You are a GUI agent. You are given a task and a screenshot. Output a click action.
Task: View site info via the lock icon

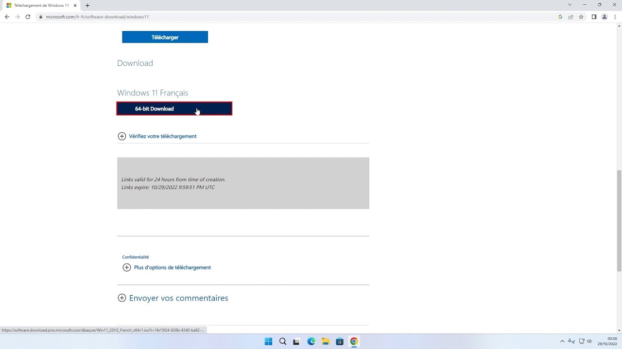click(41, 17)
